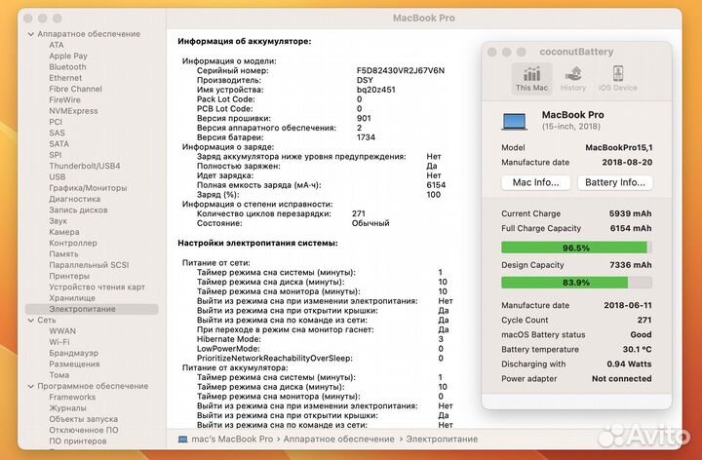This screenshot has width=702, height=460.
Task: Collapse the Программное обеспечение section
Action: [31, 386]
